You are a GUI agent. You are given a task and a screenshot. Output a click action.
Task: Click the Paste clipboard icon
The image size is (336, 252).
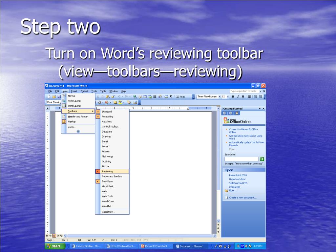(108, 97)
